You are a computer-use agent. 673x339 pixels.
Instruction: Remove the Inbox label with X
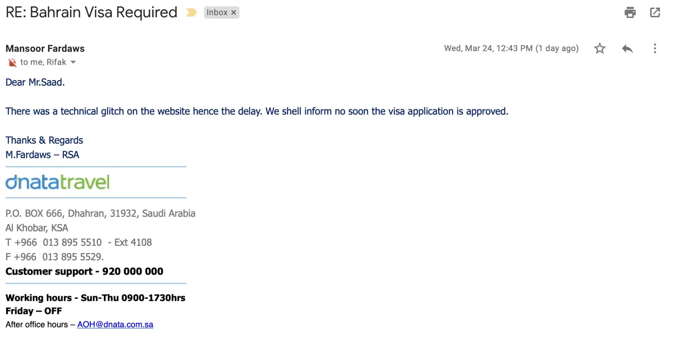click(234, 12)
